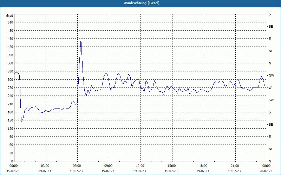Pick the 390 tick label
This screenshot has height=175, width=281.
(11, 55)
